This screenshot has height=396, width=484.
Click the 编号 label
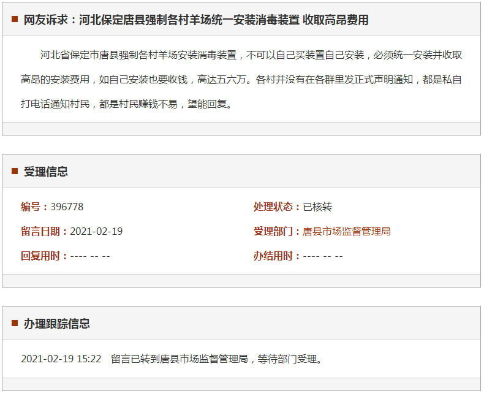pyautogui.click(x=34, y=207)
